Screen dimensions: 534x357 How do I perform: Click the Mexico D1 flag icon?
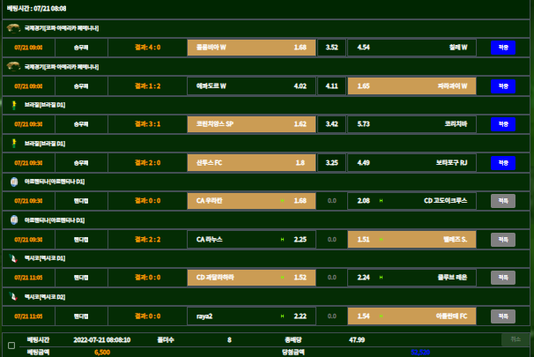[x=14, y=258]
